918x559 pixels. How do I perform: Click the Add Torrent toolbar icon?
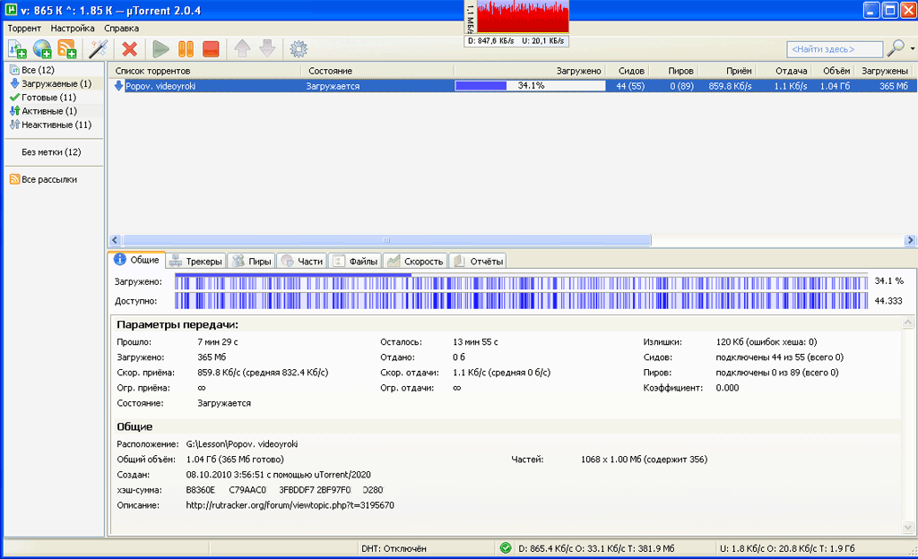click(x=17, y=49)
